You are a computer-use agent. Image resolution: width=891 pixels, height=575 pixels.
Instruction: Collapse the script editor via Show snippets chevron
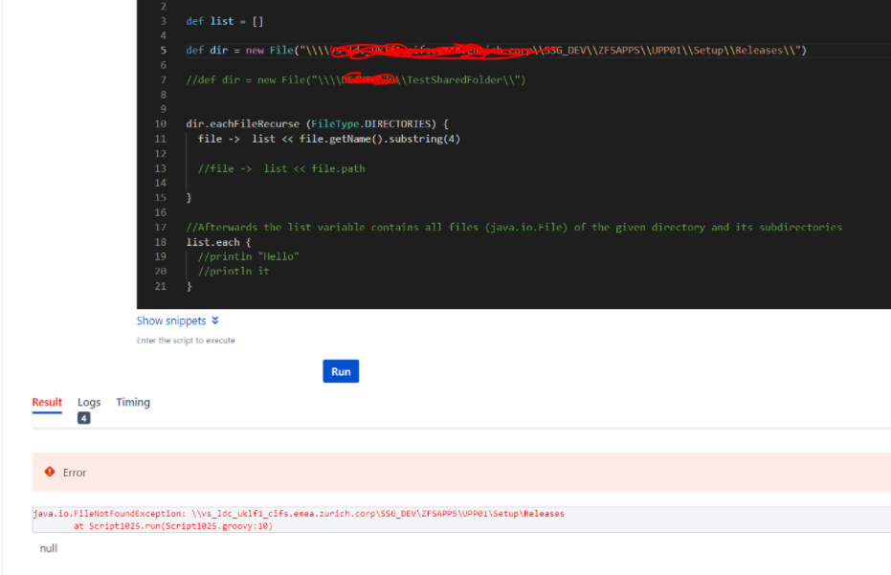tap(217, 321)
